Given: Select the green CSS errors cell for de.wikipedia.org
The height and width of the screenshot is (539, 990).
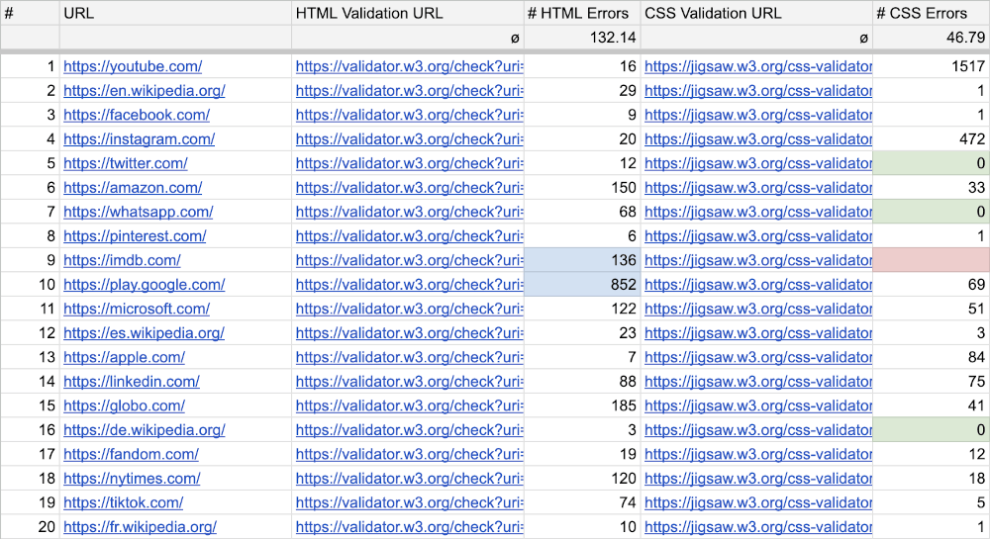Looking at the screenshot, I should pos(932,430).
